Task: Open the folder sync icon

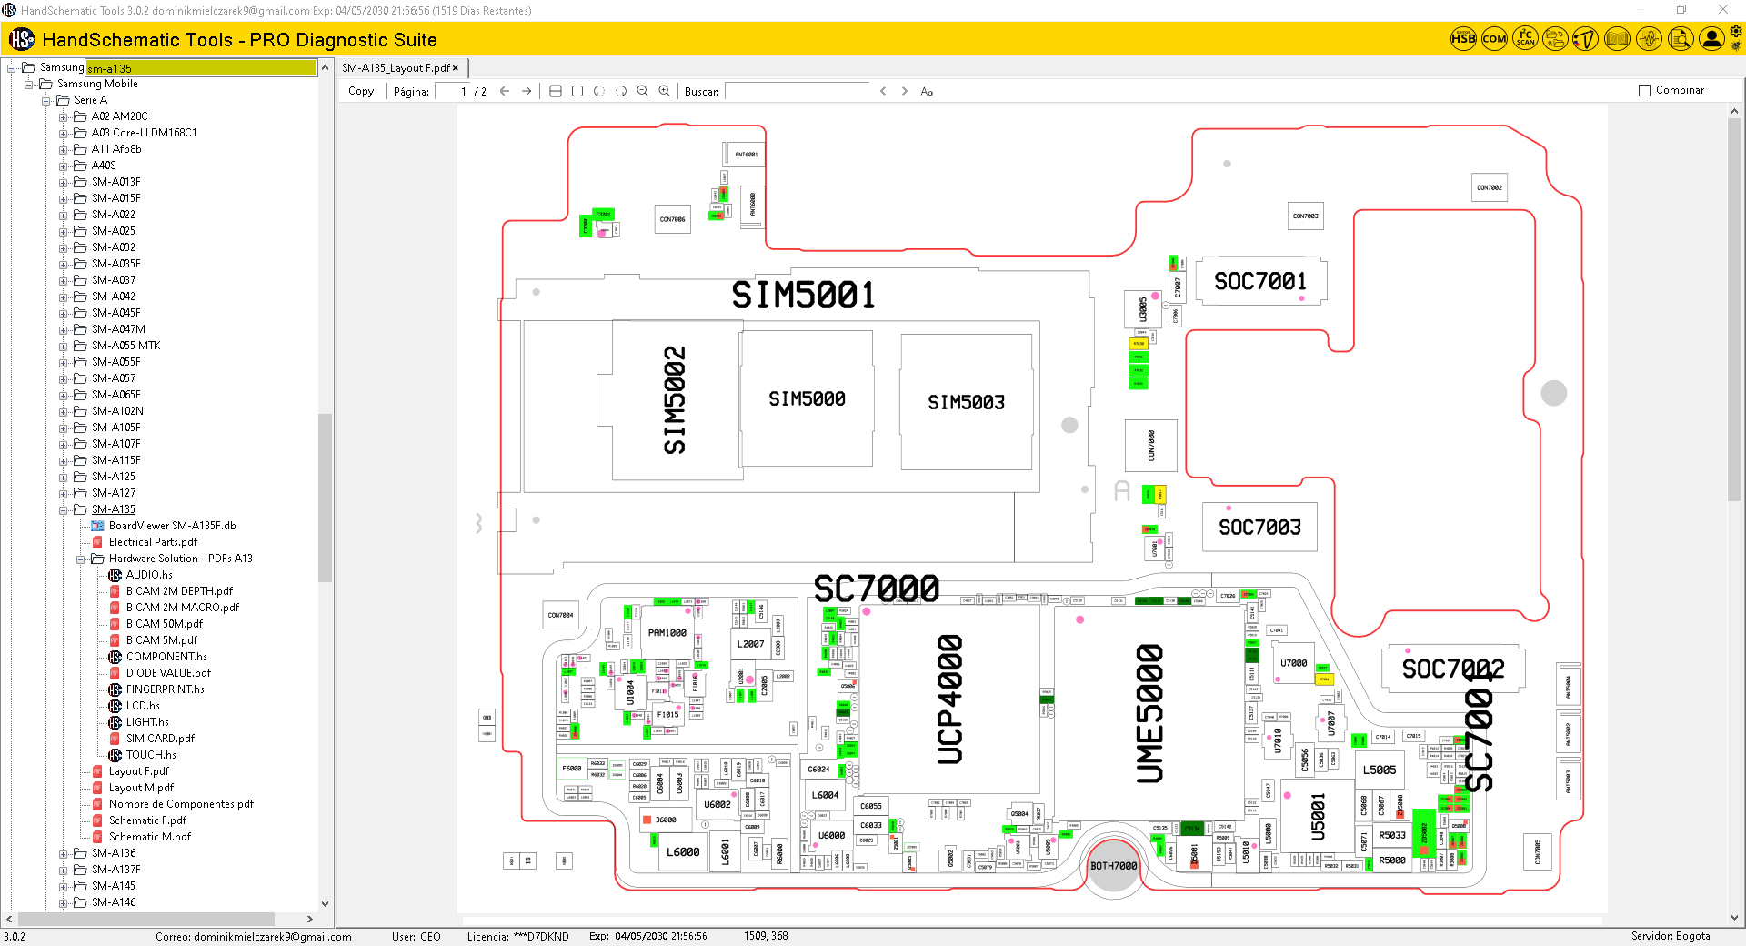Action: pyautogui.click(x=1556, y=39)
